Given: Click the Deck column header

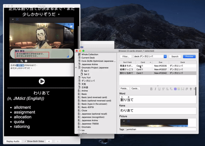Looking at the screenshot, I should [182, 62].
